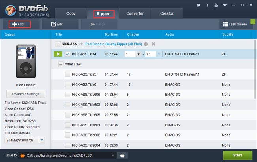
Task: Open Advanced Settings
Action: tap(26, 94)
